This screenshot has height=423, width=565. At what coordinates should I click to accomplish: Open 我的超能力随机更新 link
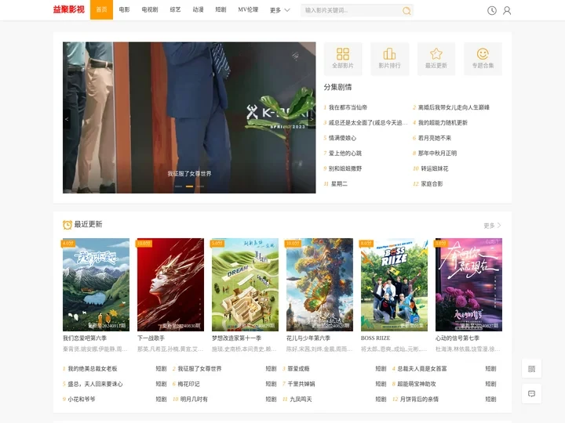pos(443,123)
